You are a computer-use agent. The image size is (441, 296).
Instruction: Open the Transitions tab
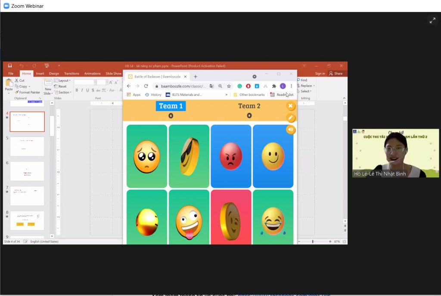pos(71,74)
